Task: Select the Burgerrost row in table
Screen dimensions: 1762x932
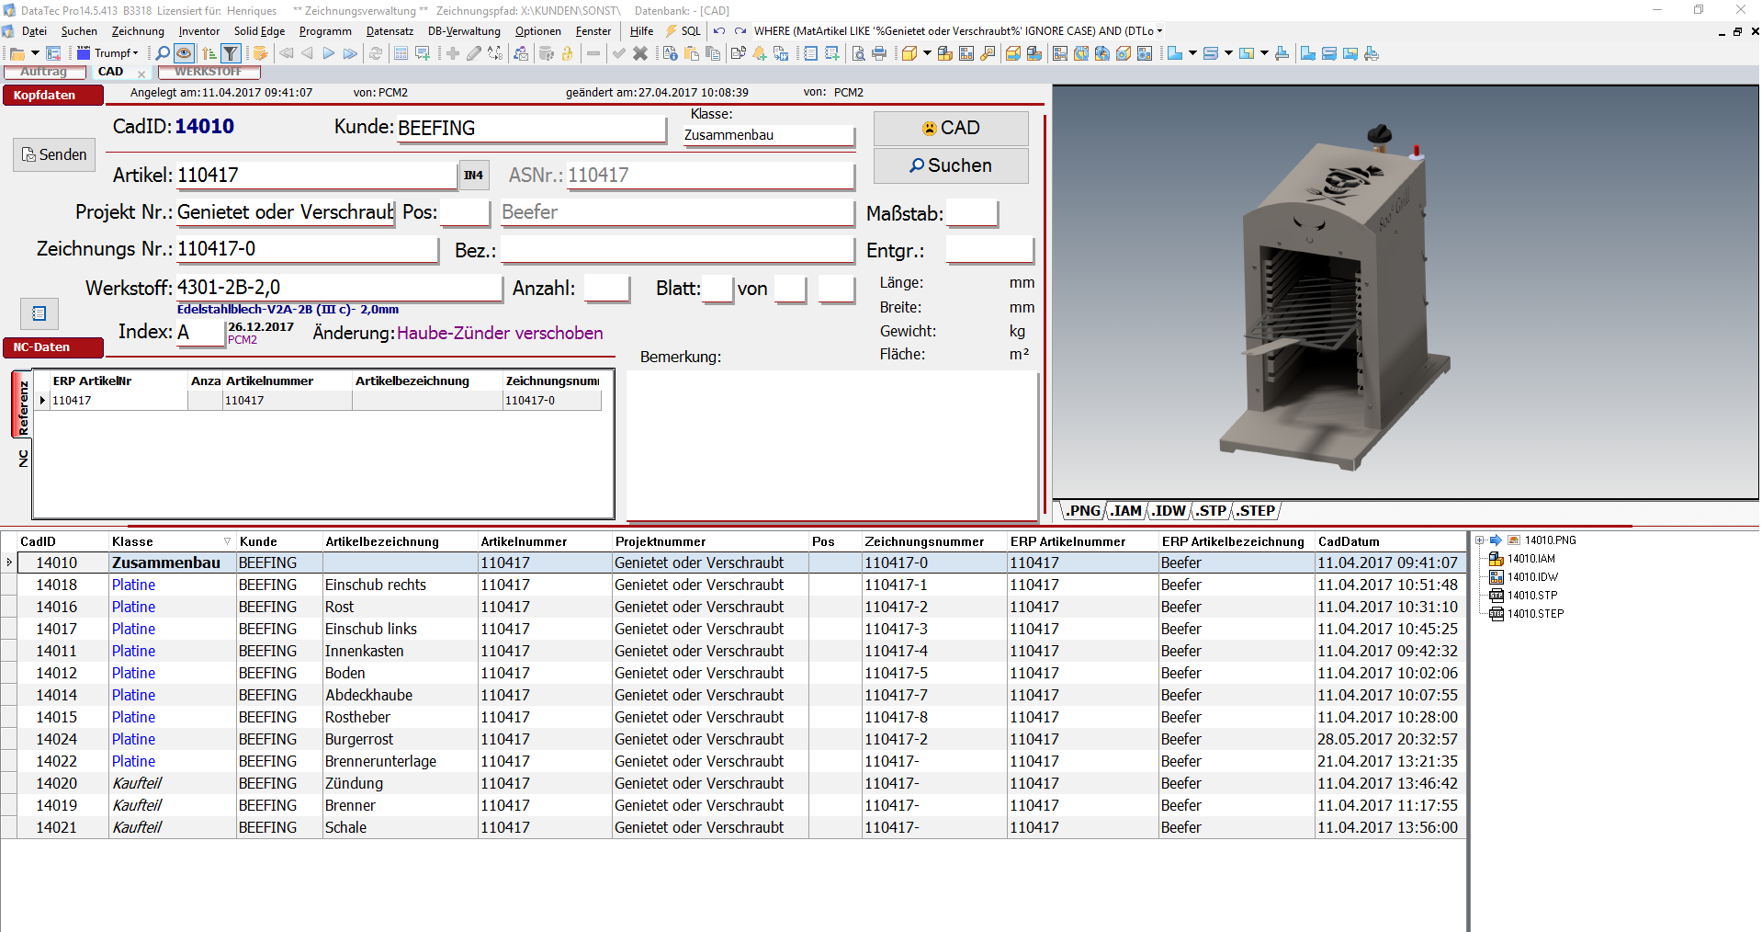Action: click(732, 739)
